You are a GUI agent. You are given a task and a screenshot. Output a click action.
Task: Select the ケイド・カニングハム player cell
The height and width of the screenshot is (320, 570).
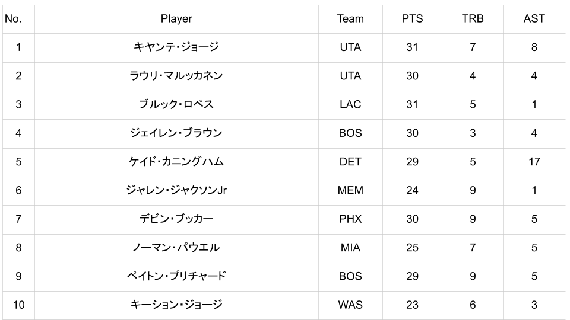pos(176,162)
